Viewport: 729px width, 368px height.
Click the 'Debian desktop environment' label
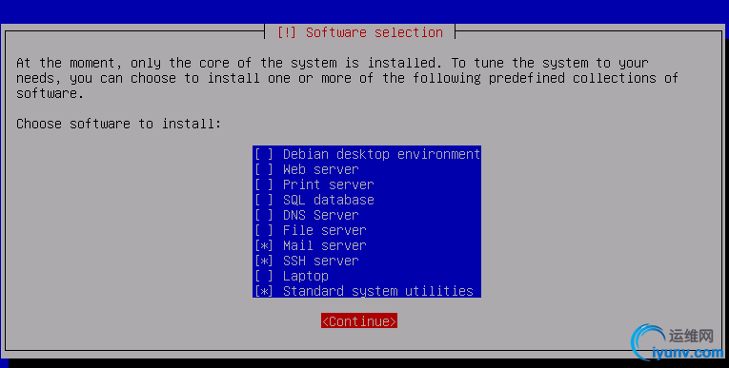click(x=381, y=154)
